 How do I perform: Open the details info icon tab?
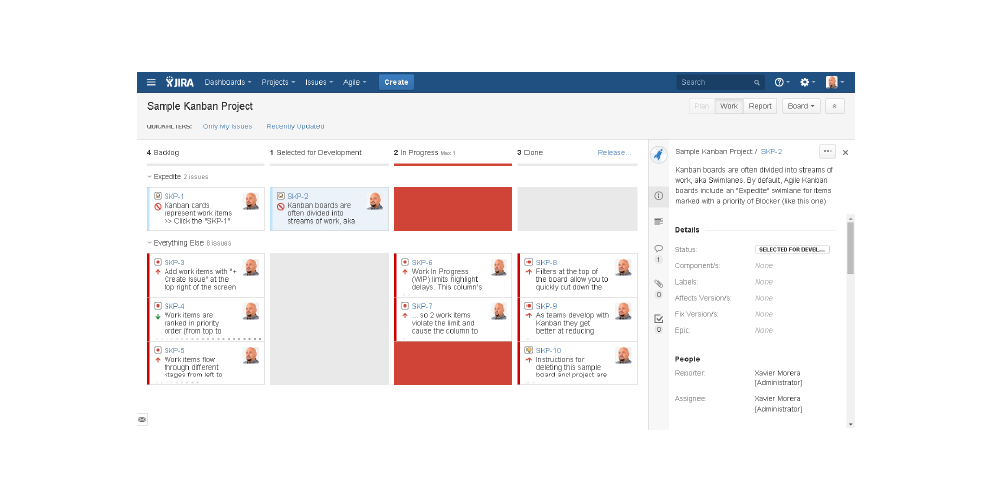point(659,196)
